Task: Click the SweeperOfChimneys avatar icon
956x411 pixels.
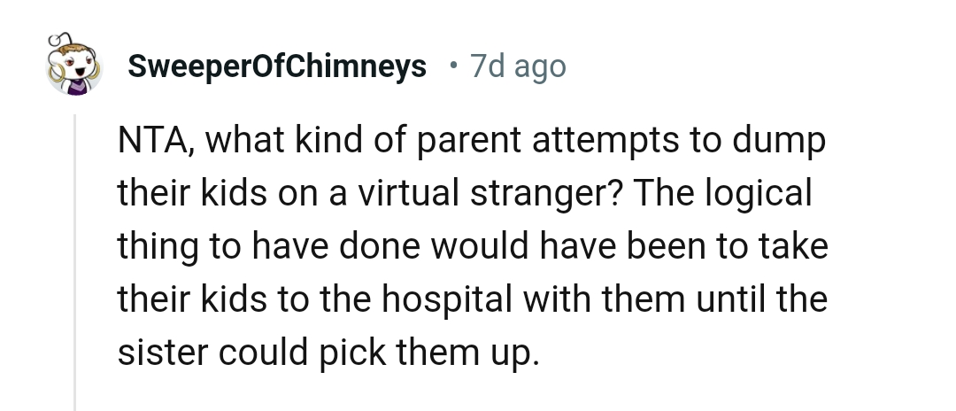Action: [x=74, y=67]
